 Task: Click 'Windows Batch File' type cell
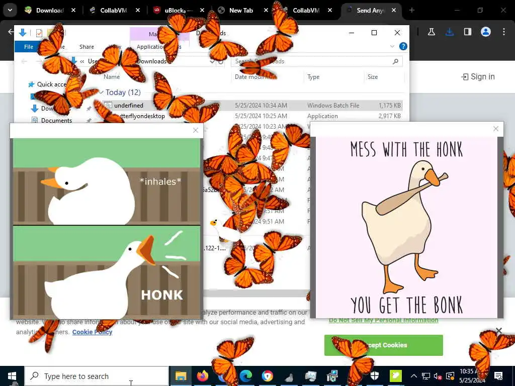[x=333, y=106]
